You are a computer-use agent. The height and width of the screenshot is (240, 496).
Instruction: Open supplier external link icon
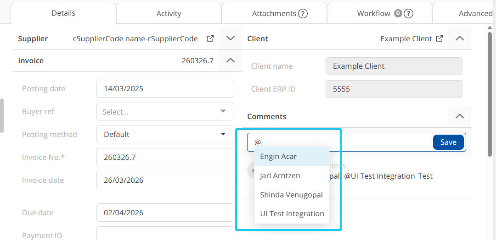210,38
